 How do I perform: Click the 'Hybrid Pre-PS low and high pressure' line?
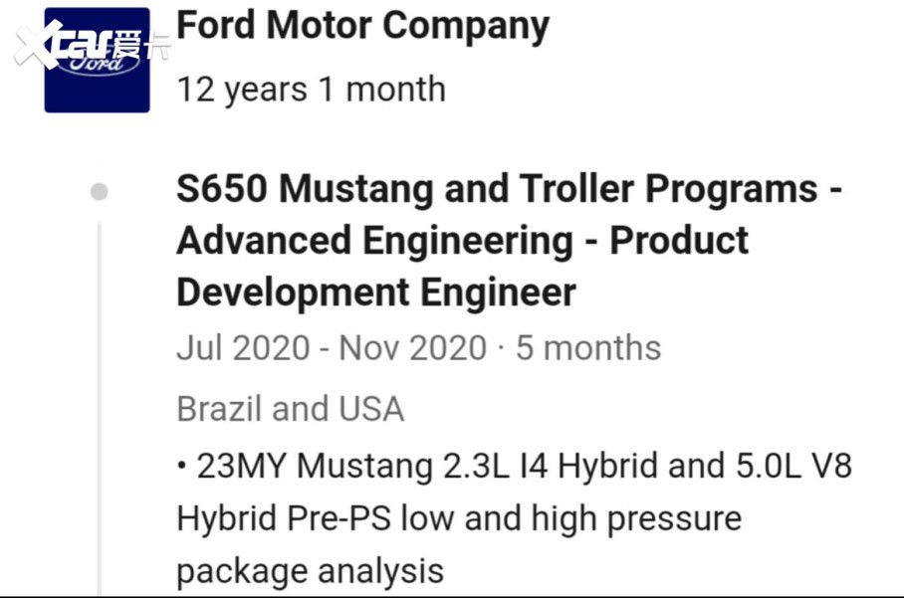pyautogui.click(x=458, y=518)
